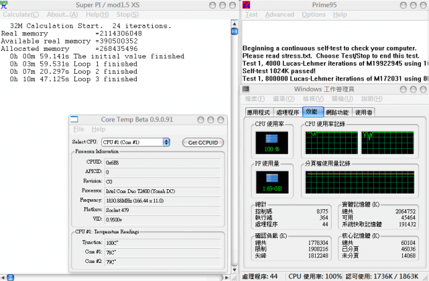Image resolution: width=429 pixels, height=281 pixels.
Task: Click the Core #1 temperature field 78C
Action: coord(162,252)
